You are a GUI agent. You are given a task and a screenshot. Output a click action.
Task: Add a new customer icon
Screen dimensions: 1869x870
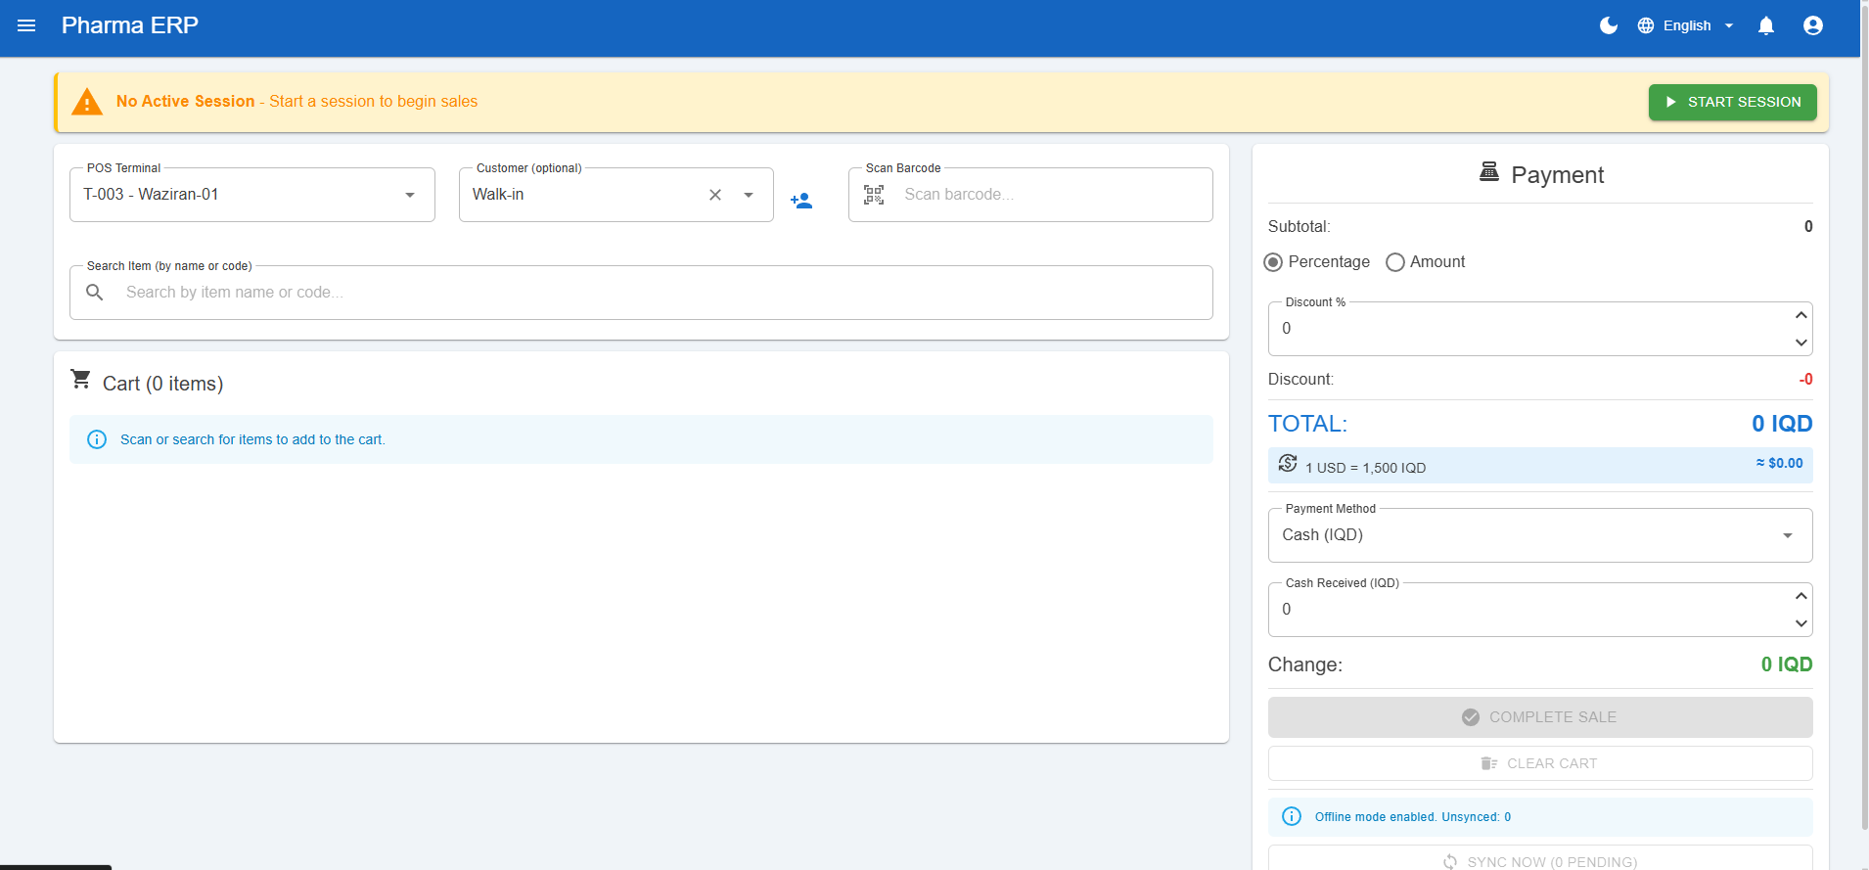tap(801, 201)
